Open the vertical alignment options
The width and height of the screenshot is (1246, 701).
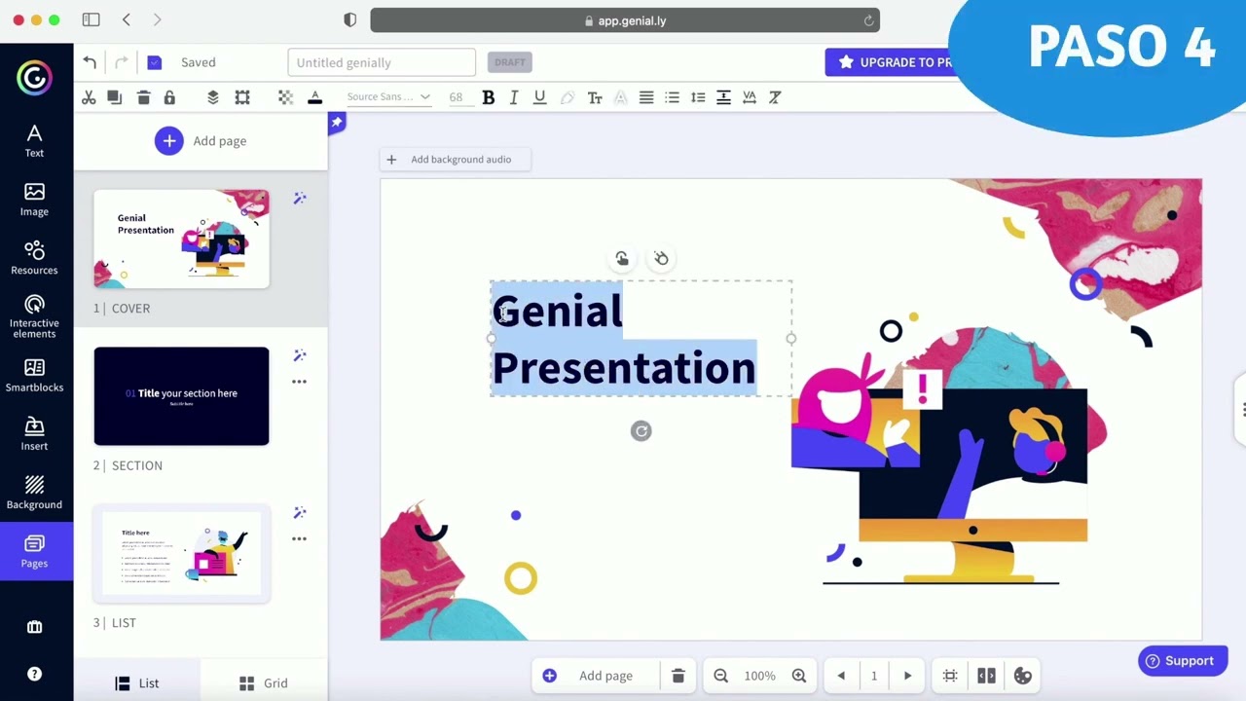click(x=723, y=97)
